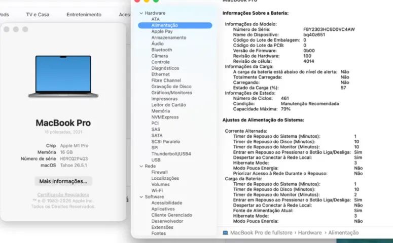Click Manutenção Recomendada condition text
Screen dimensions: 393x243
point(310,104)
